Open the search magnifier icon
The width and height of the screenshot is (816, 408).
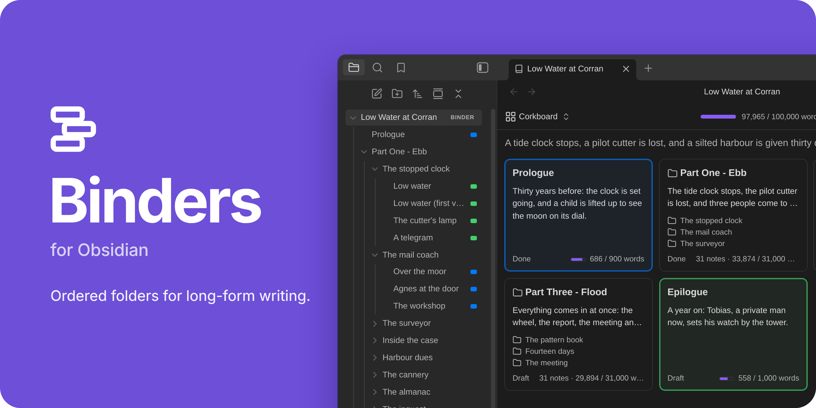(377, 68)
